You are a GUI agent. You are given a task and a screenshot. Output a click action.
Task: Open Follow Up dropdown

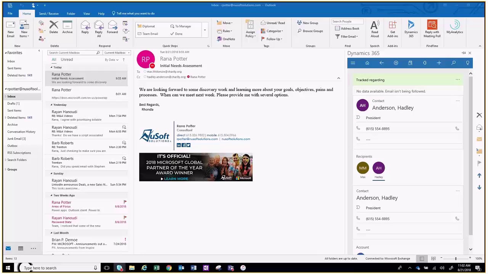coord(272,39)
